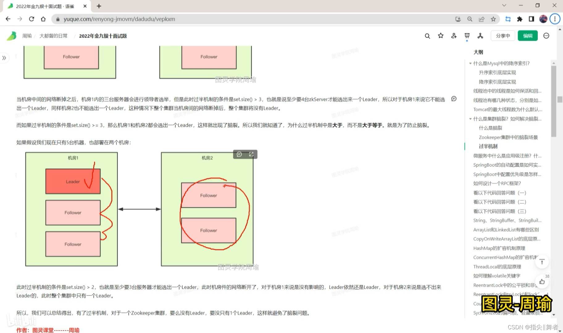Open HashMap的扩容机制原理 entry
The height and width of the screenshot is (333, 563).
499,248
